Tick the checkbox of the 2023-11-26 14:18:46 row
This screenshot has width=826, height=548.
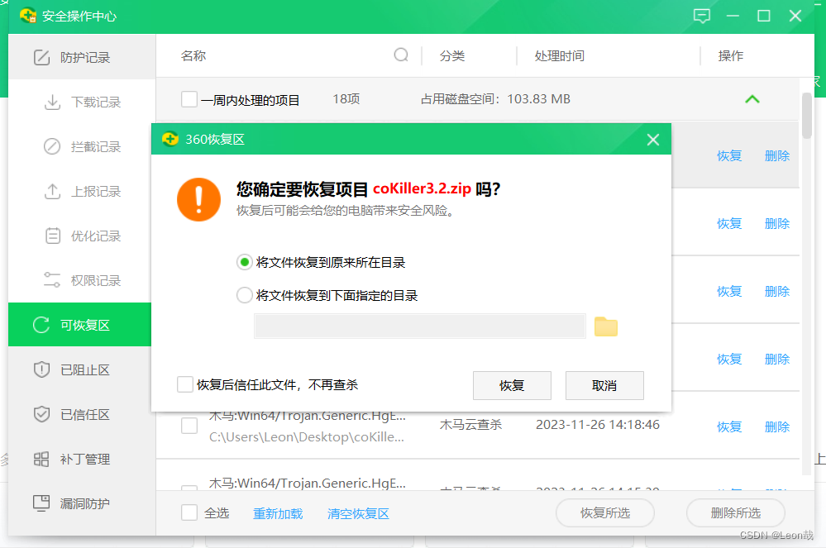[x=189, y=426]
